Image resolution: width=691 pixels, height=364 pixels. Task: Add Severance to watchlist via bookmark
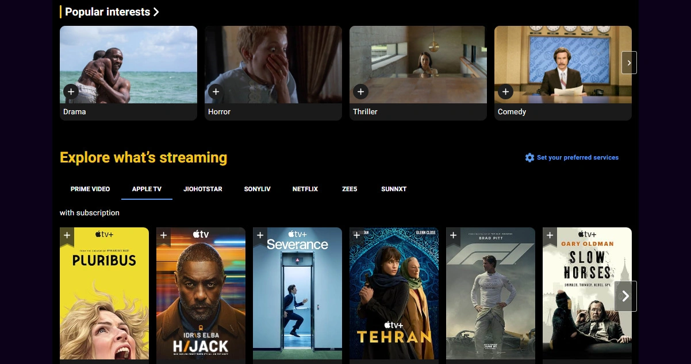pos(260,235)
